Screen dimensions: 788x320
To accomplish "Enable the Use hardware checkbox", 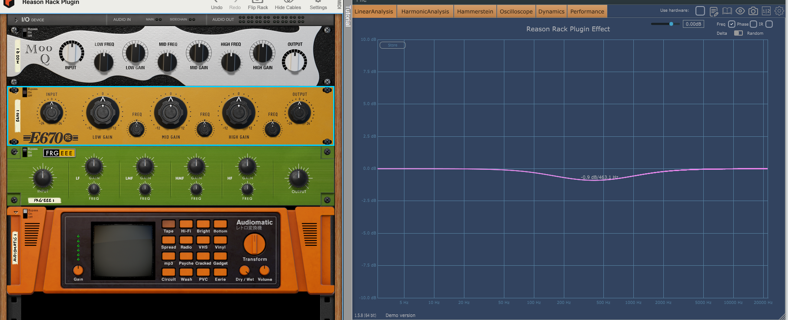I will pyautogui.click(x=700, y=11).
